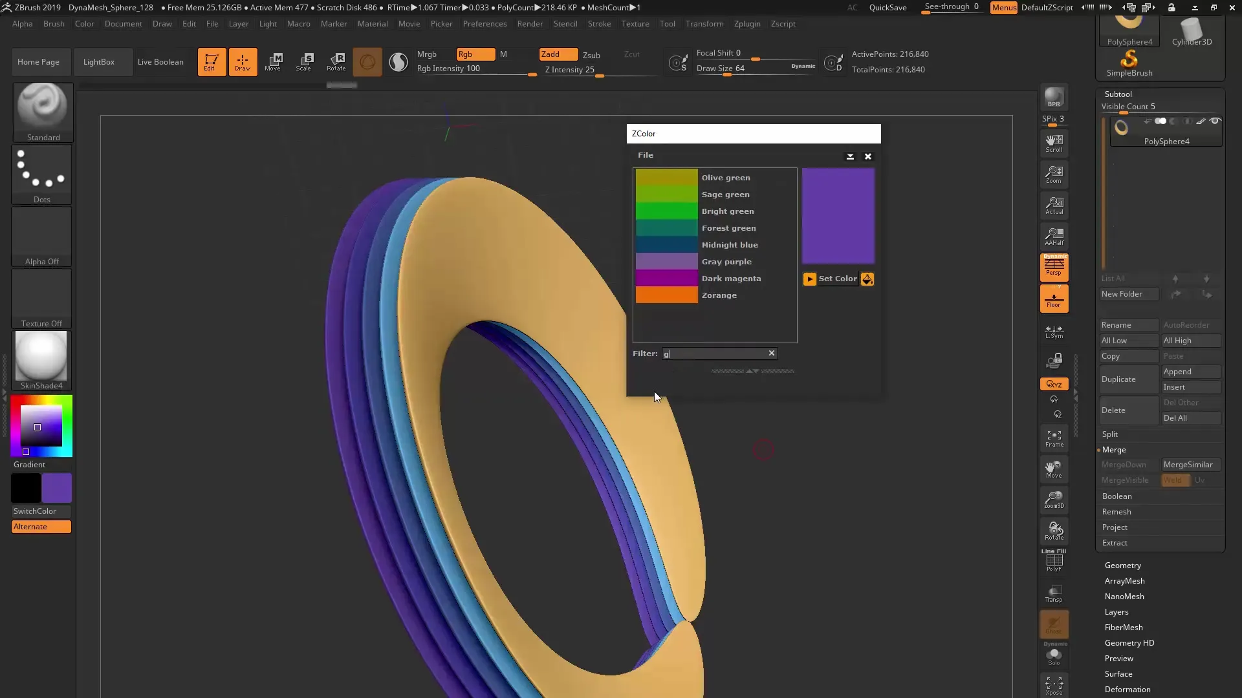Open the SkinShade4 material selector
Image resolution: width=1242 pixels, height=698 pixels.
pyautogui.click(x=42, y=361)
